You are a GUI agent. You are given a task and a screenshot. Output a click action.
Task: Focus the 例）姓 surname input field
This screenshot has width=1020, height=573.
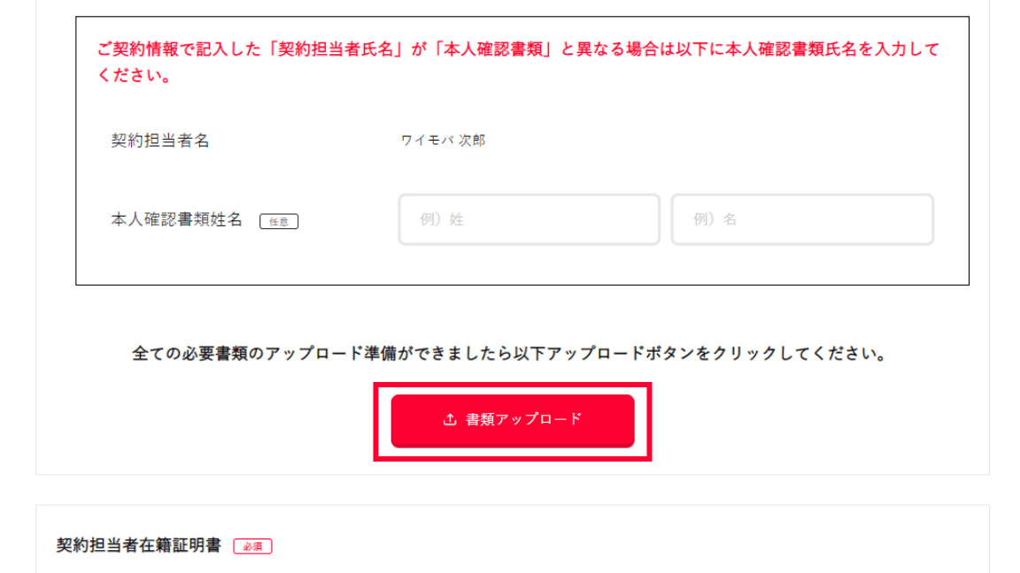[529, 219]
